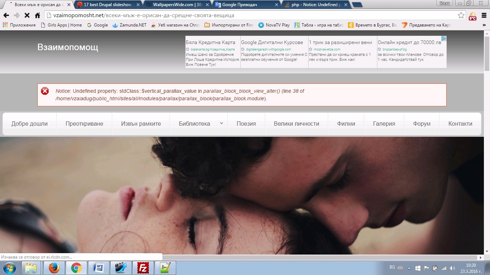
Task: Open Windows Explorer from the taskbar
Action: 31,268
